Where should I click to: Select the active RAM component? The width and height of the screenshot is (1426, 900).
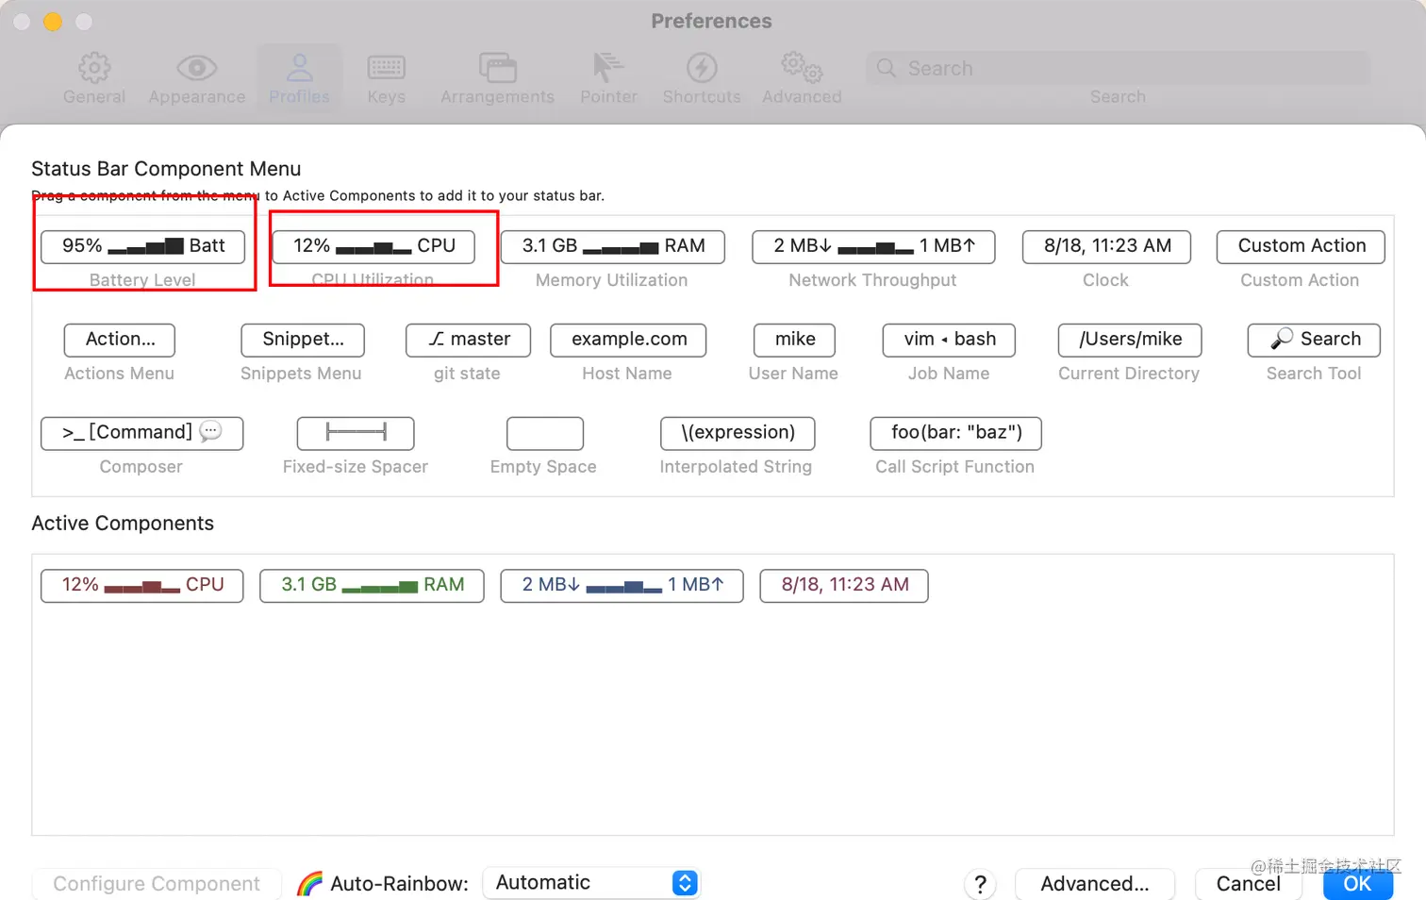point(372,585)
